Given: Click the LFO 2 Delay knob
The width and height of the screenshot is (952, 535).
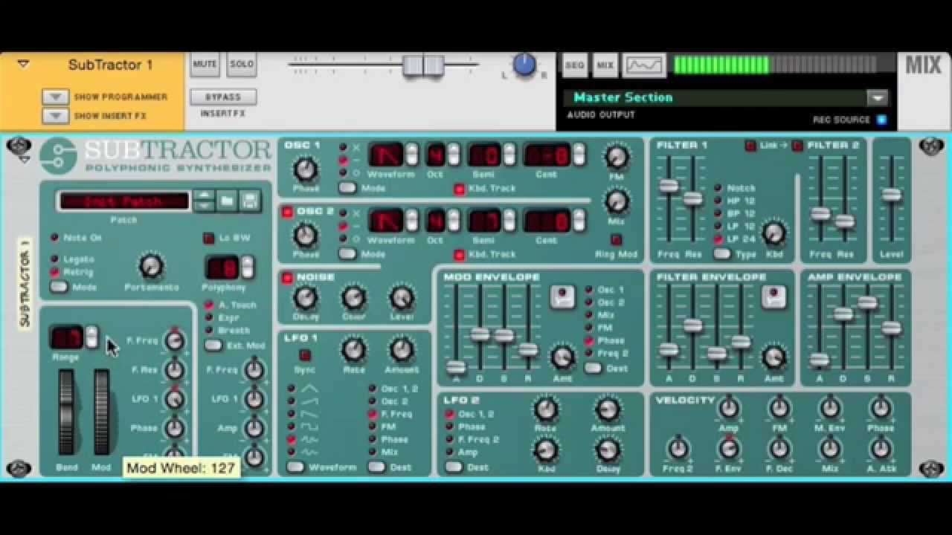Looking at the screenshot, I should coord(608,450).
